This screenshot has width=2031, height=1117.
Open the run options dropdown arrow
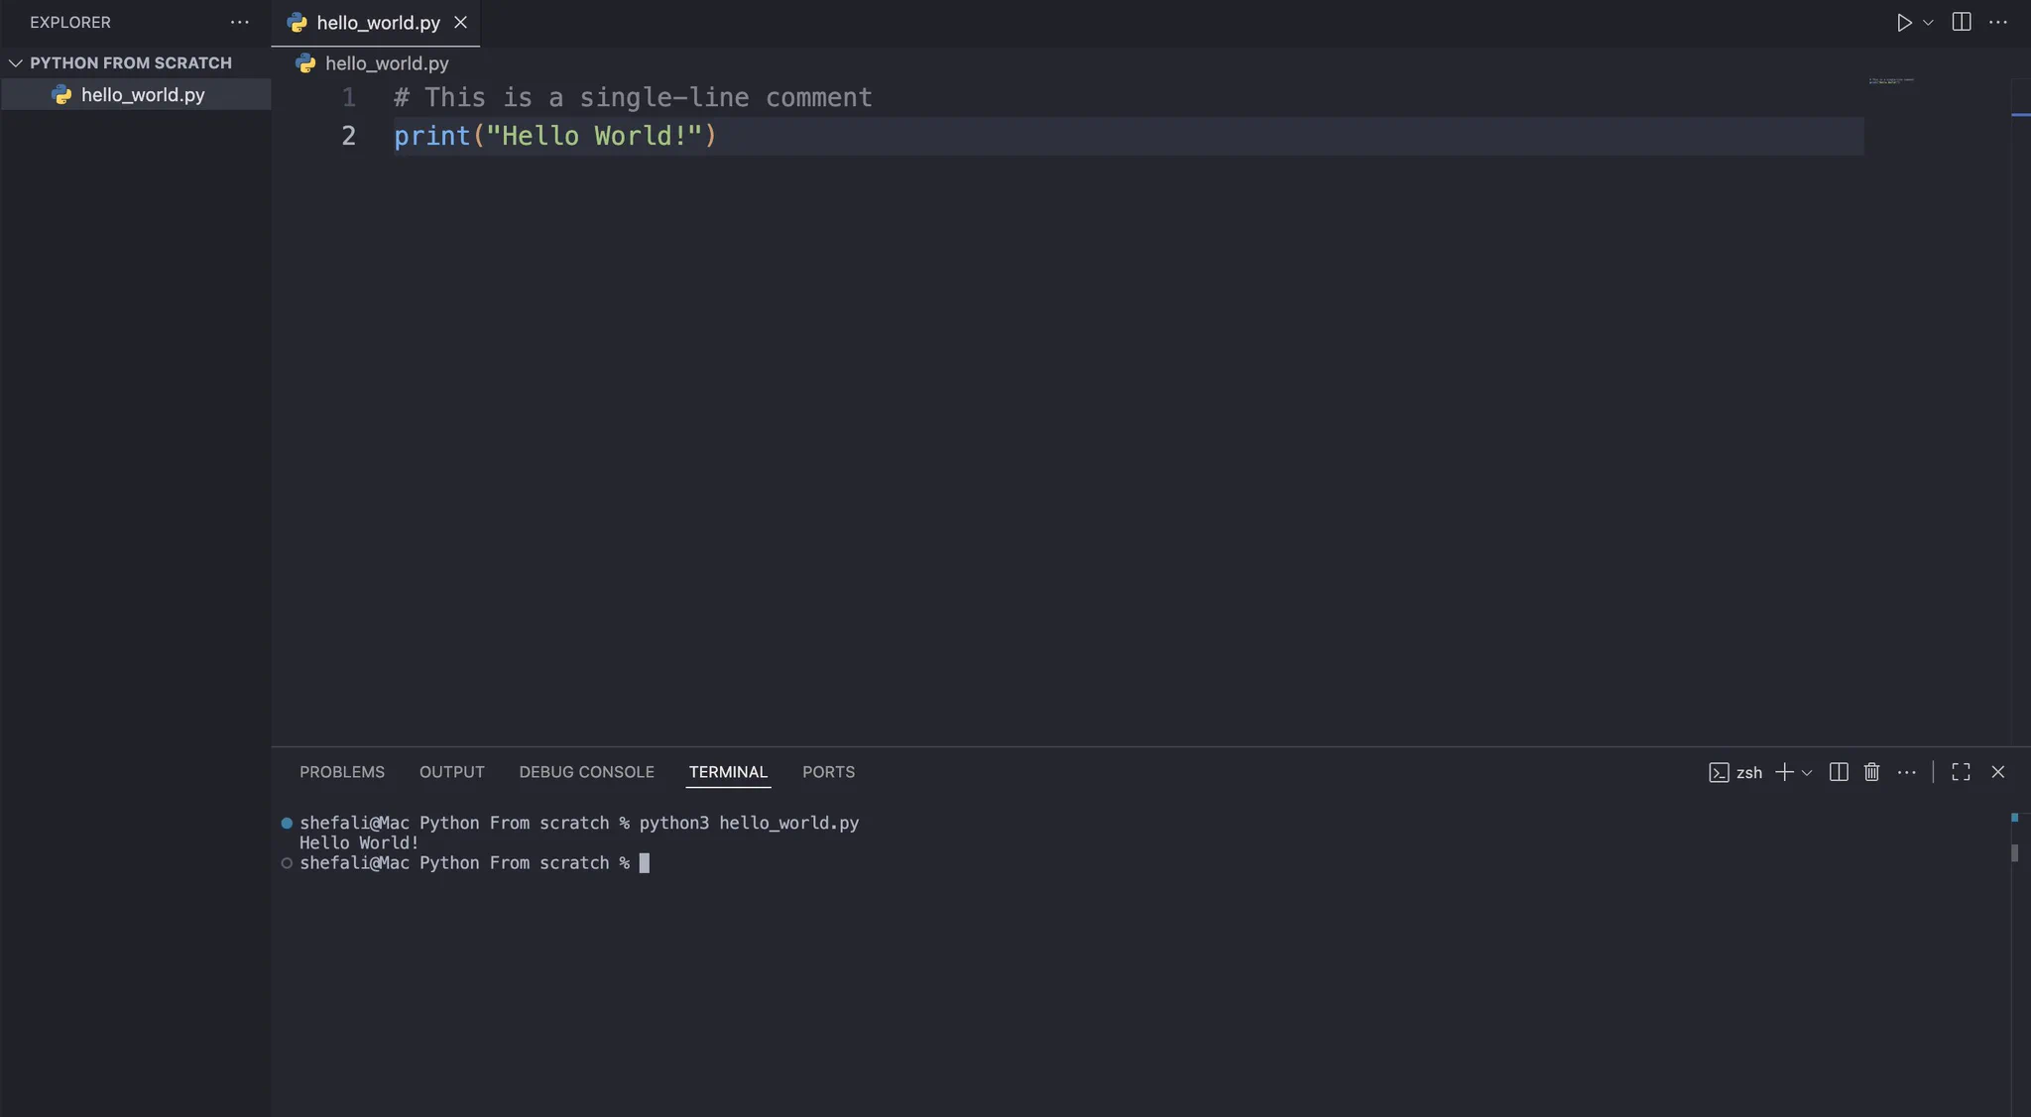click(x=1928, y=22)
